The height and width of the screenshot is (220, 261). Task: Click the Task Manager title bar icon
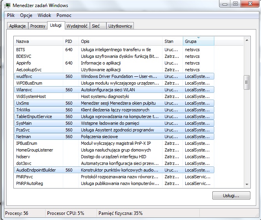click(7, 6)
